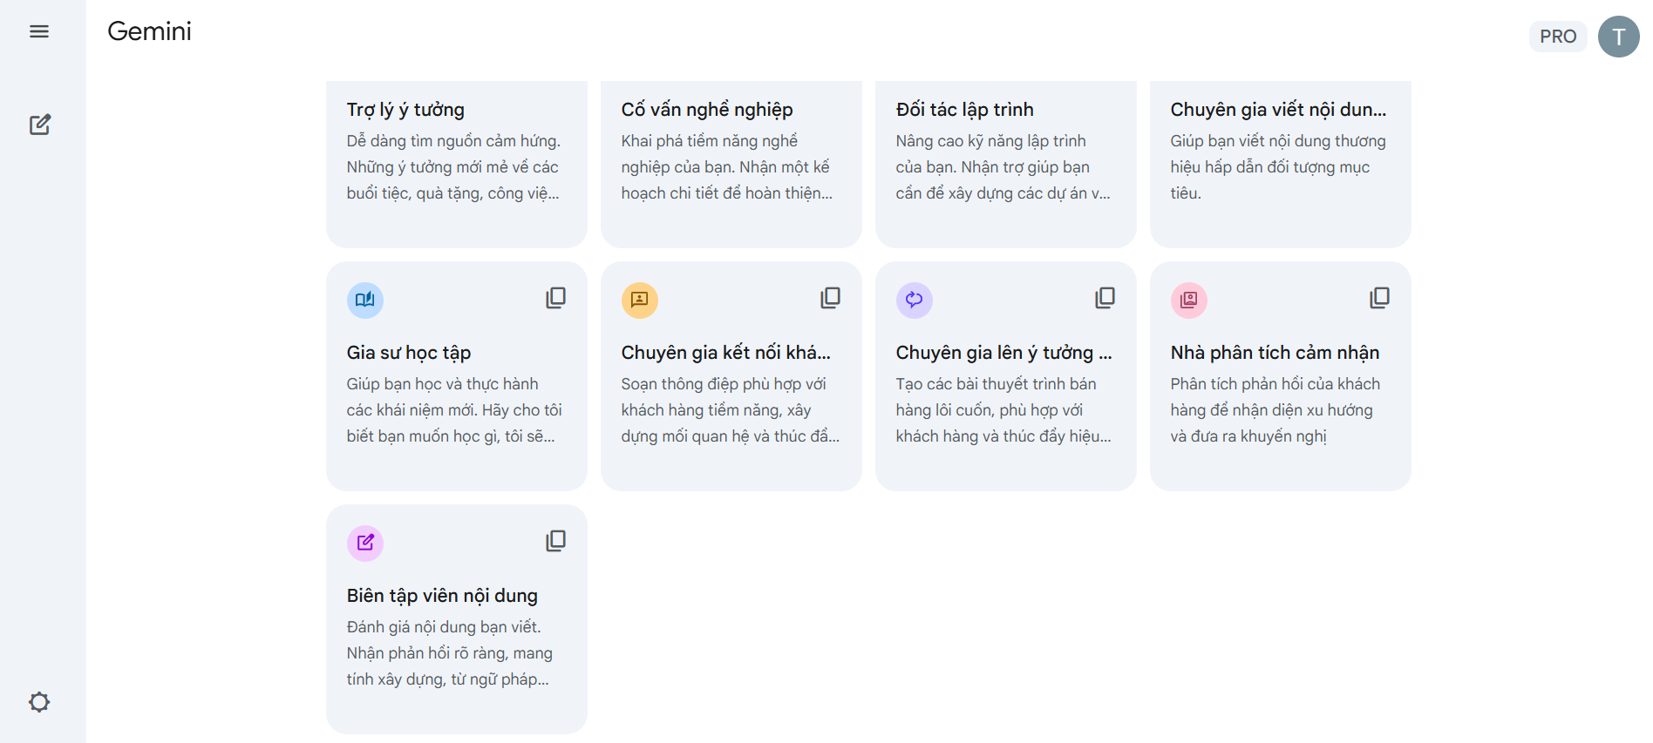Start a new chat with compose icon
This screenshot has width=1653, height=743.
click(x=39, y=125)
